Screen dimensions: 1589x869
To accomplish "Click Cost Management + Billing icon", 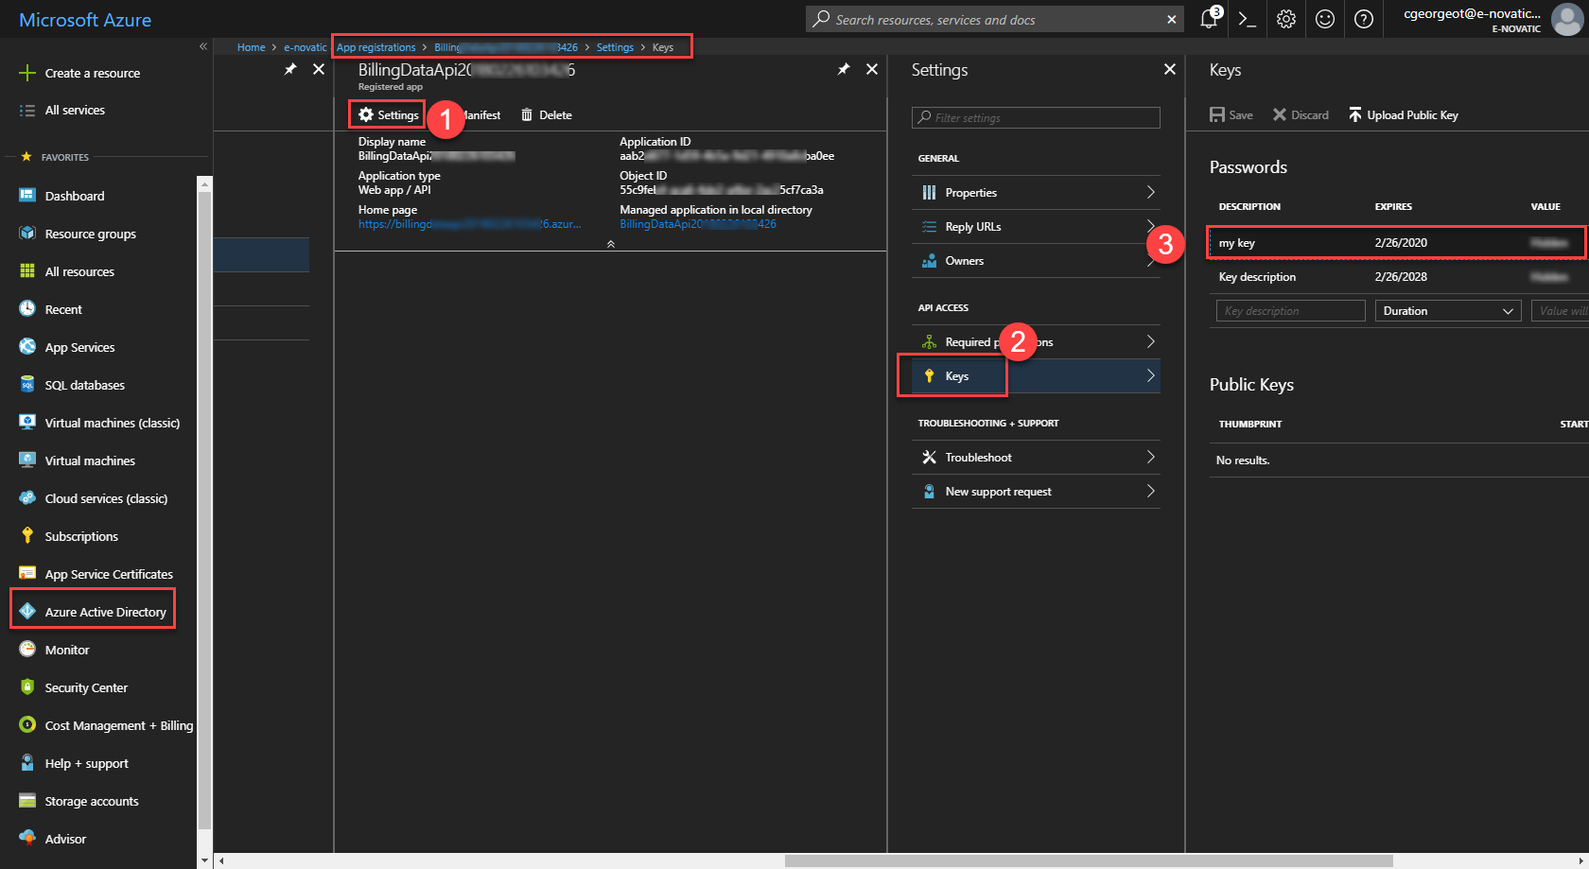I will click(27, 725).
